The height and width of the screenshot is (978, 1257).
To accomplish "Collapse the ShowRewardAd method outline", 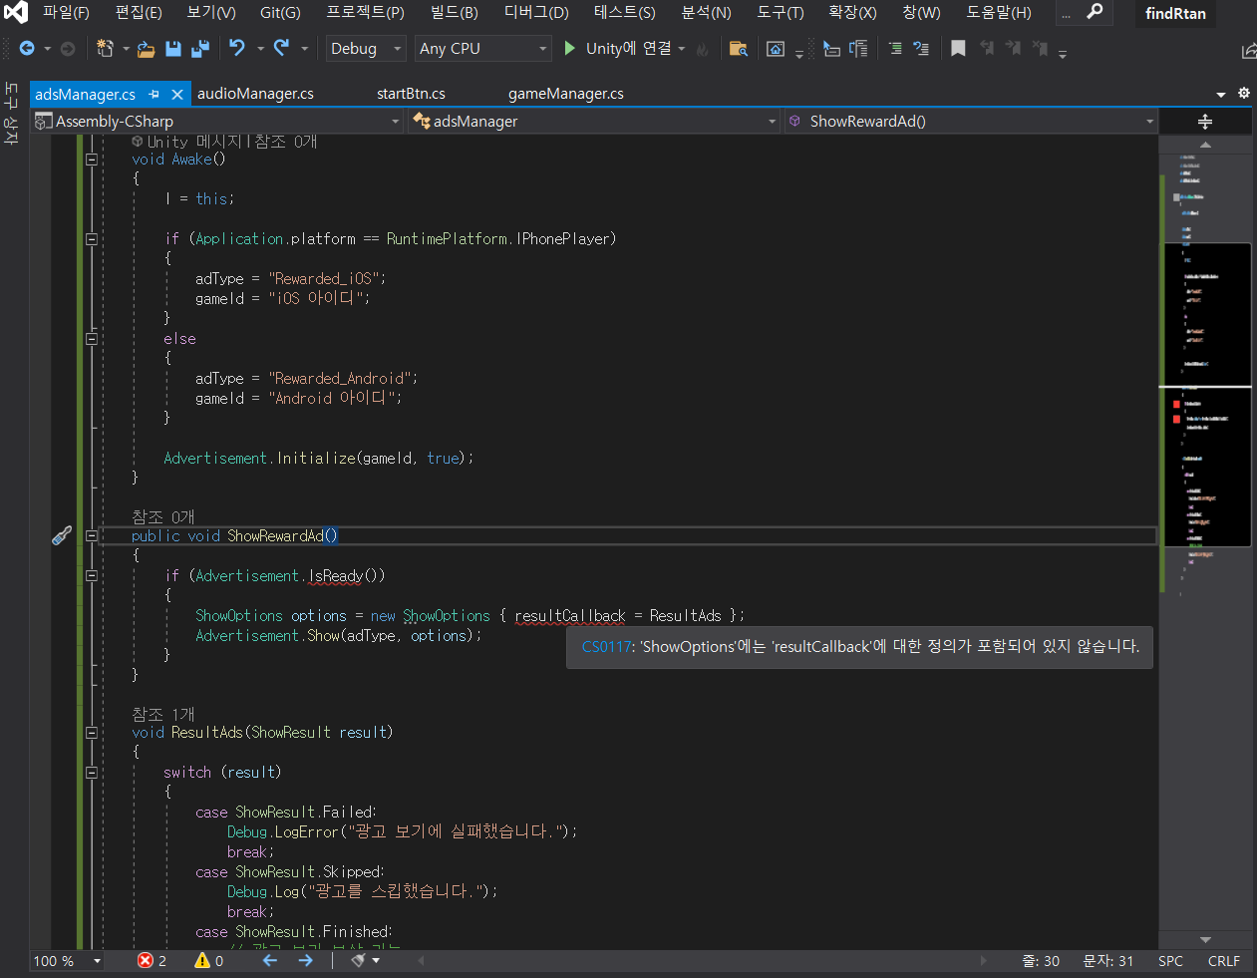I will (92, 535).
